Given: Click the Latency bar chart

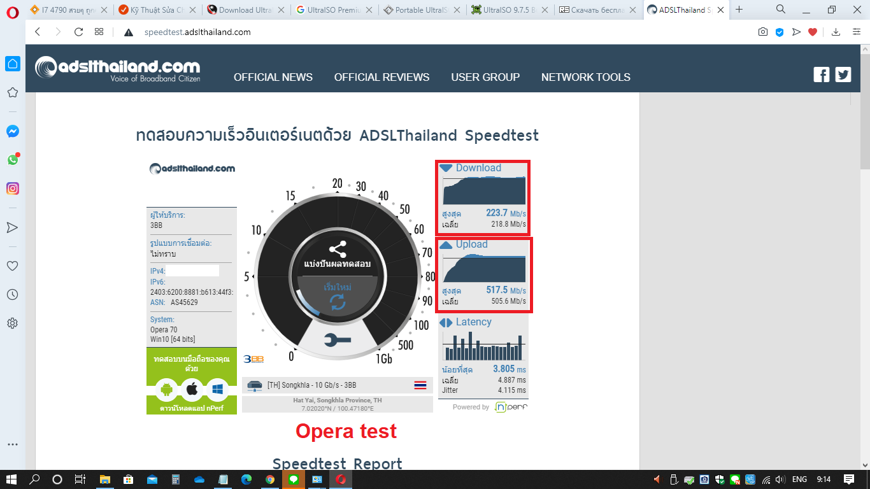Looking at the screenshot, I should (483, 345).
